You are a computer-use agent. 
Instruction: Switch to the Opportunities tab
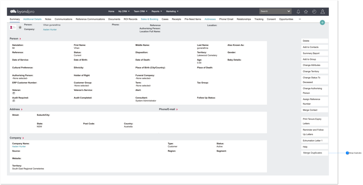tap(286, 19)
